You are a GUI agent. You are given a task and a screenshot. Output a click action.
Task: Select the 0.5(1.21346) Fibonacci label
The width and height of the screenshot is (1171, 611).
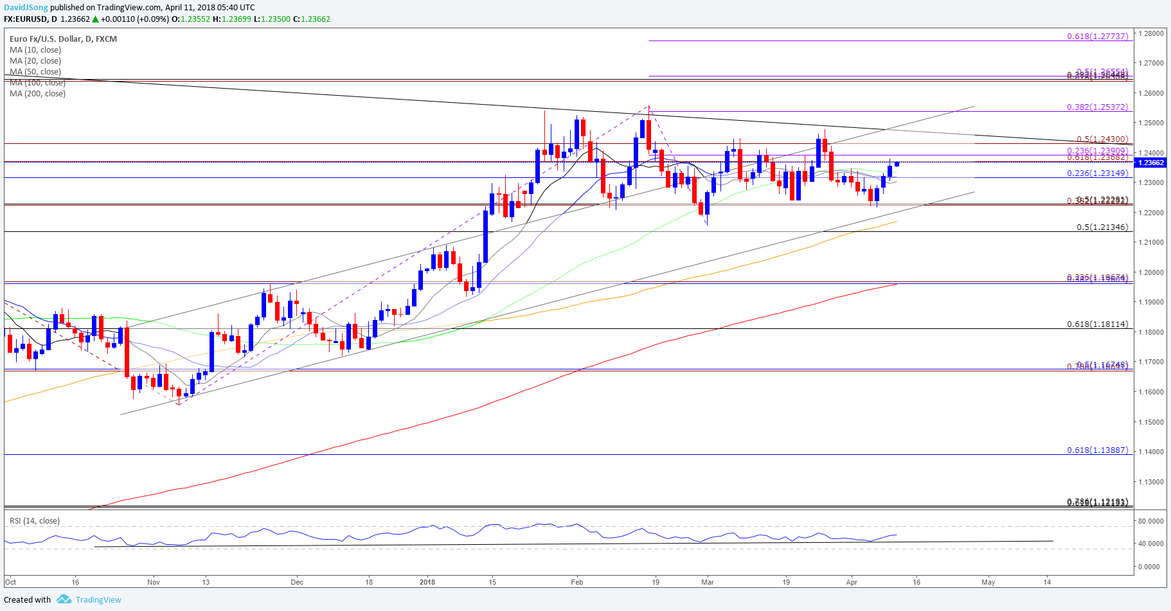click(1102, 227)
